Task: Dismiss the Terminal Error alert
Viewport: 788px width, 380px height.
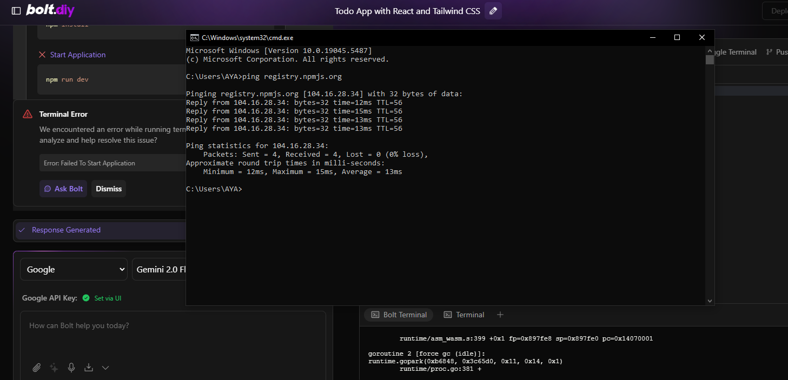Action: (x=109, y=189)
